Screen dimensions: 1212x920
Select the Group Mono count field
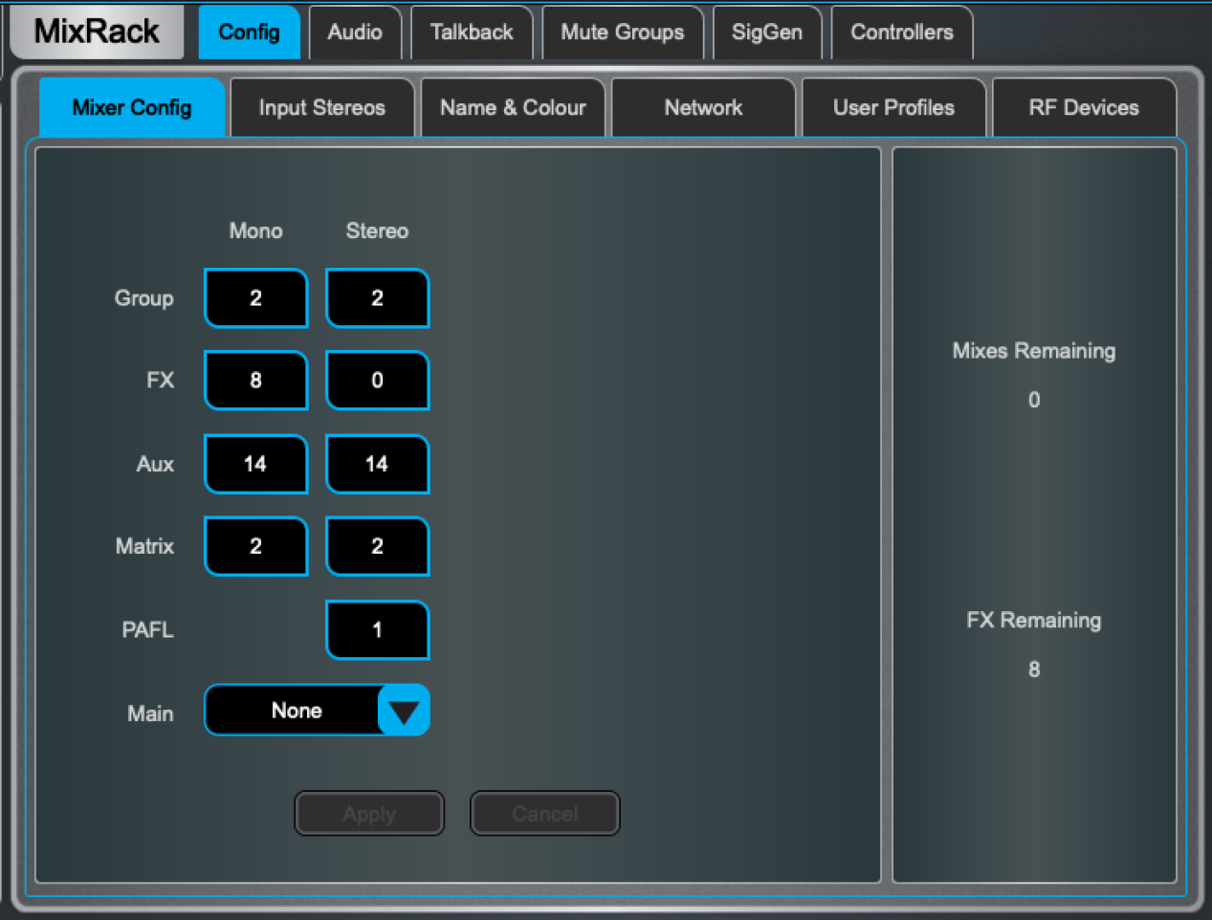tap(255, 298)
